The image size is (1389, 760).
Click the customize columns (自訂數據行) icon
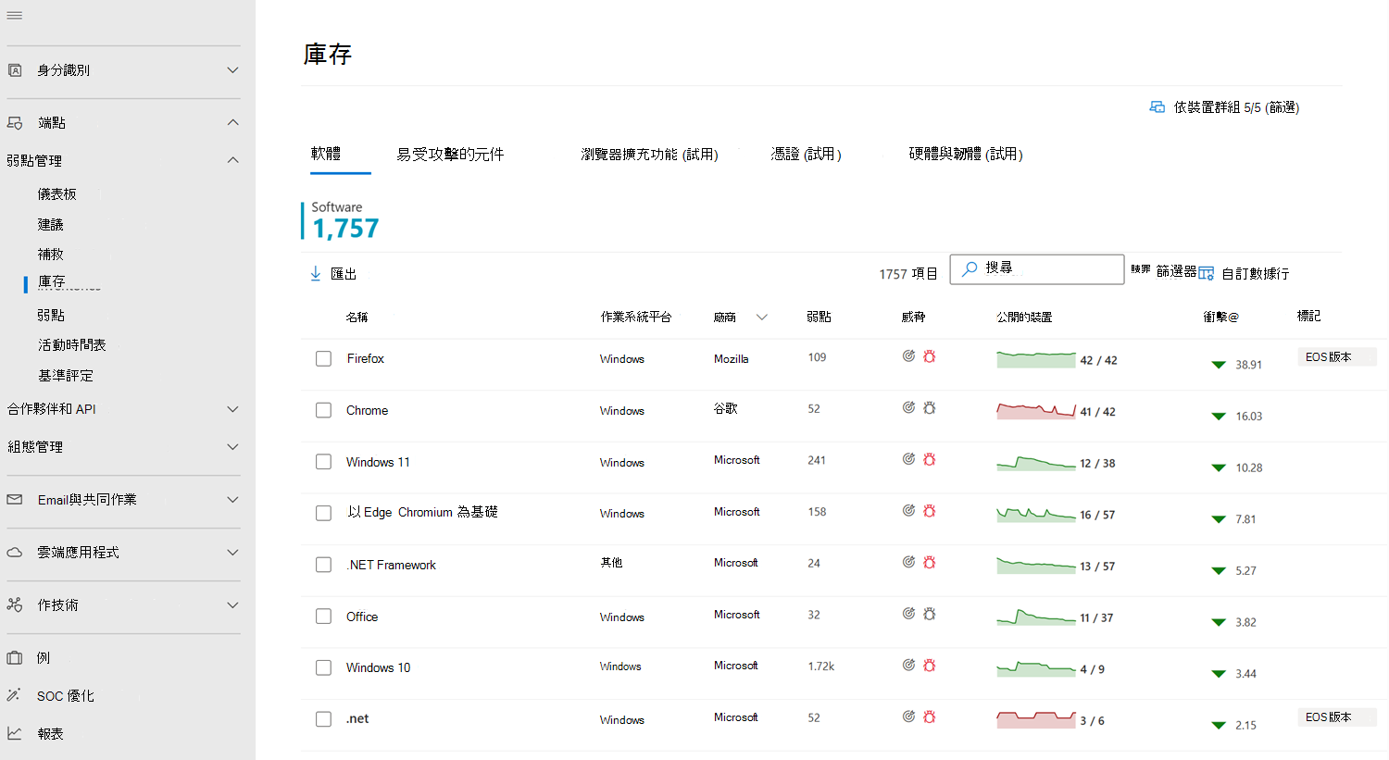pos(1206,273)
